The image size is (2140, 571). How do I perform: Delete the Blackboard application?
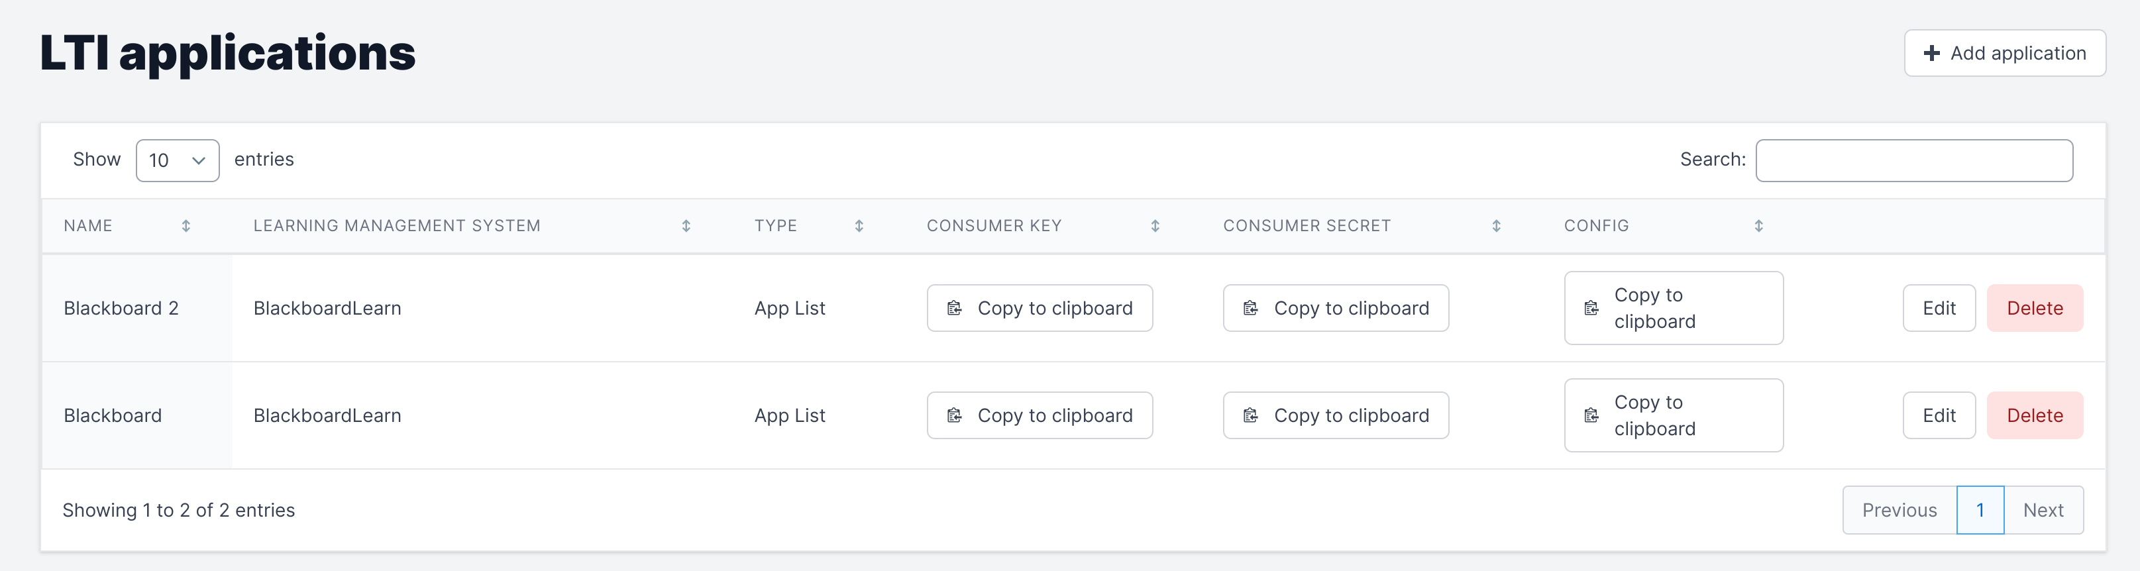2035,415
